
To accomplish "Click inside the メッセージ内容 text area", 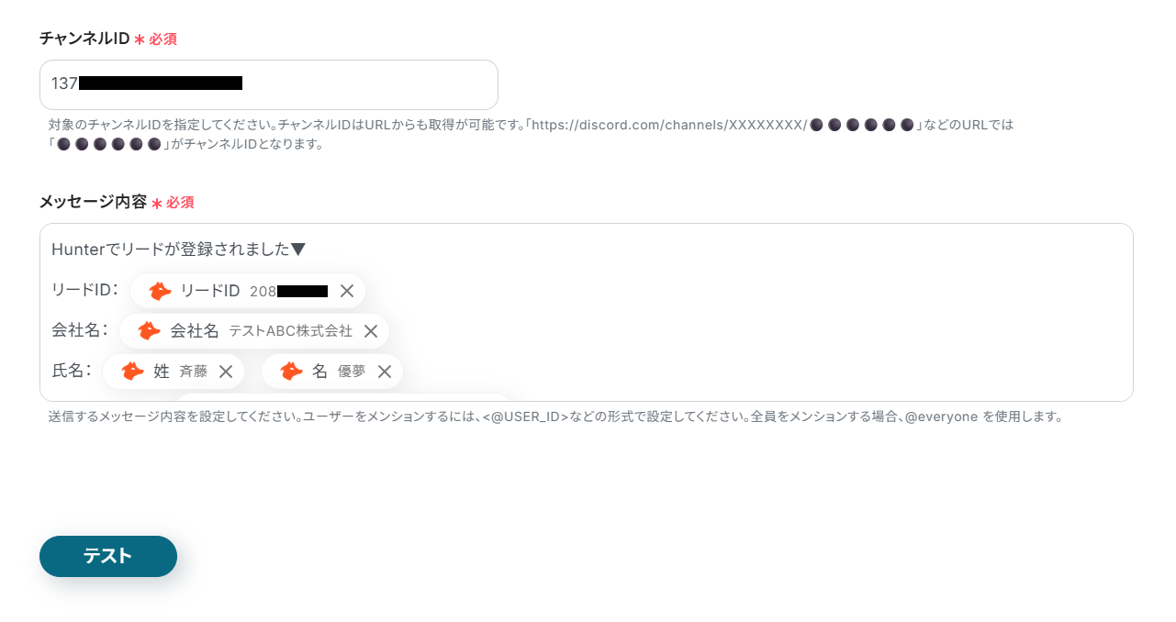I will pyautogui.click(x=587, y=312).
